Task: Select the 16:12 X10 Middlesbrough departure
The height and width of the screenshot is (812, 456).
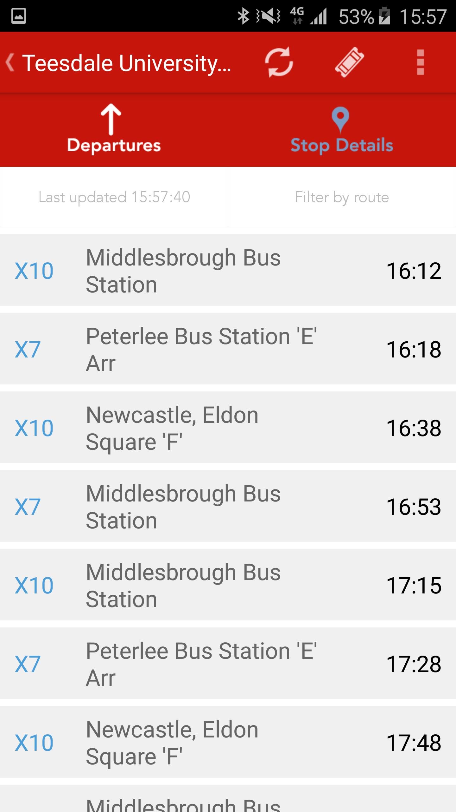Action: pos(228,270)
